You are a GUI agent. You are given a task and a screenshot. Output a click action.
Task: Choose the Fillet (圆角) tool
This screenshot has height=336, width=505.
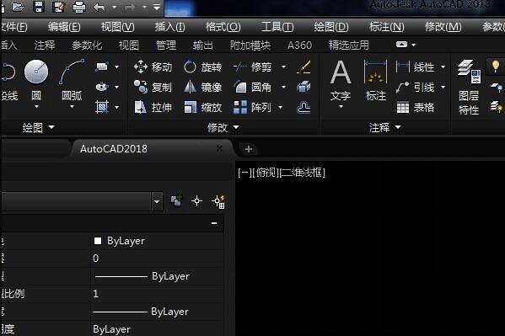click(253, 87)
